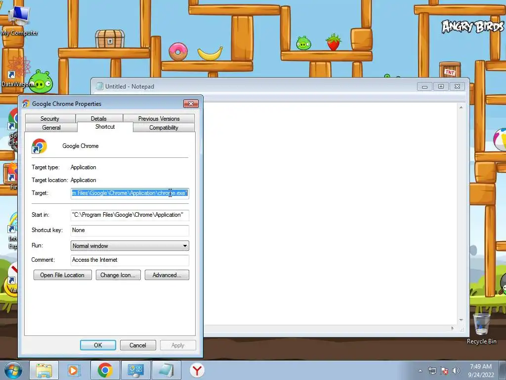The image size is (506, 380).
Task: Open the network tray icon
Action: 432,371
